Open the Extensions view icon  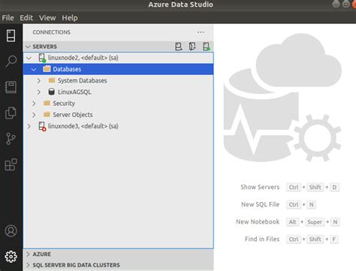tap(11, 164)
